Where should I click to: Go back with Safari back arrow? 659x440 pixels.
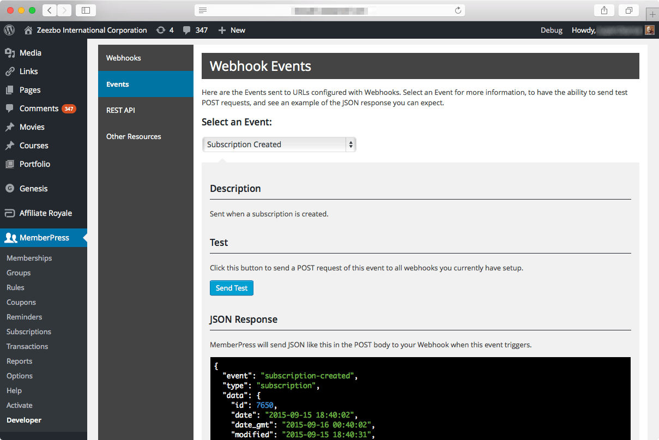50,10
